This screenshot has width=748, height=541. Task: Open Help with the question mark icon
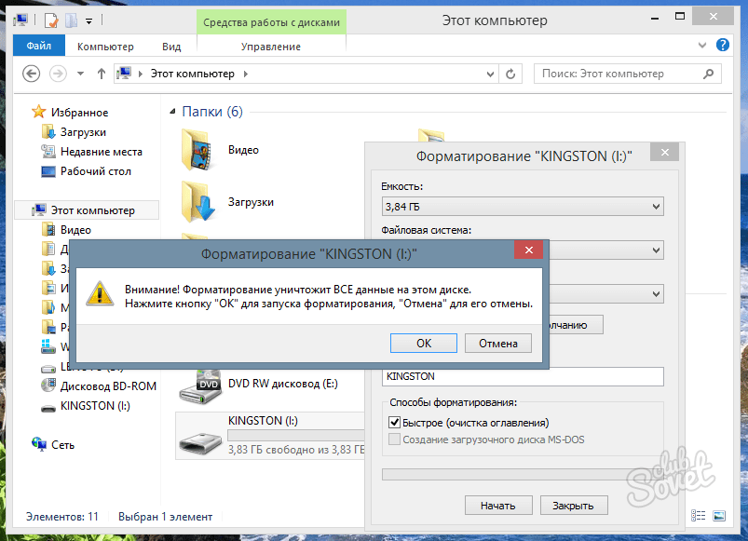coord(722,45)
